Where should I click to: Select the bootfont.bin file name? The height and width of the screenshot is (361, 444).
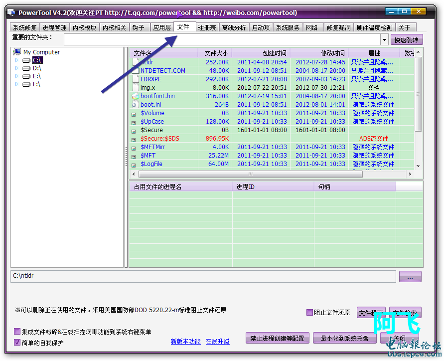(x=158, y=96)
